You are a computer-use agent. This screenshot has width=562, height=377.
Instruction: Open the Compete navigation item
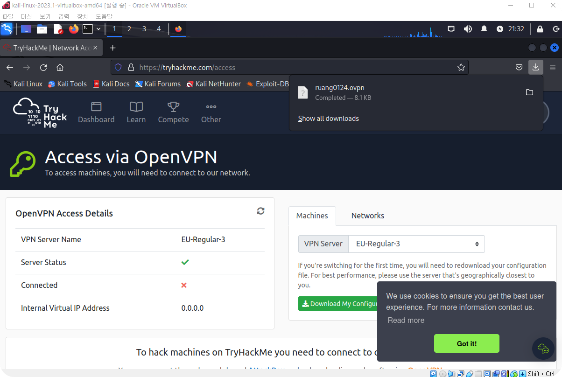173,112
